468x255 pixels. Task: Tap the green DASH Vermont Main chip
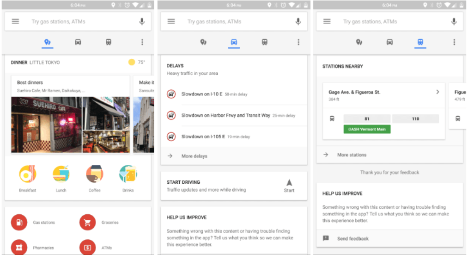point(367,129)
